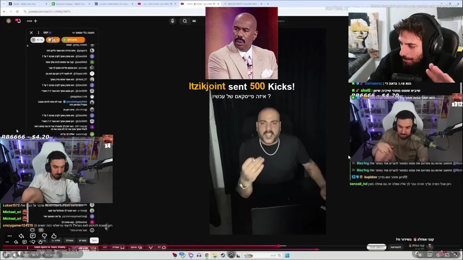Click the white subscribe pill button
Image resolution: width=463 pixels, height=260 pixels.
377,247
